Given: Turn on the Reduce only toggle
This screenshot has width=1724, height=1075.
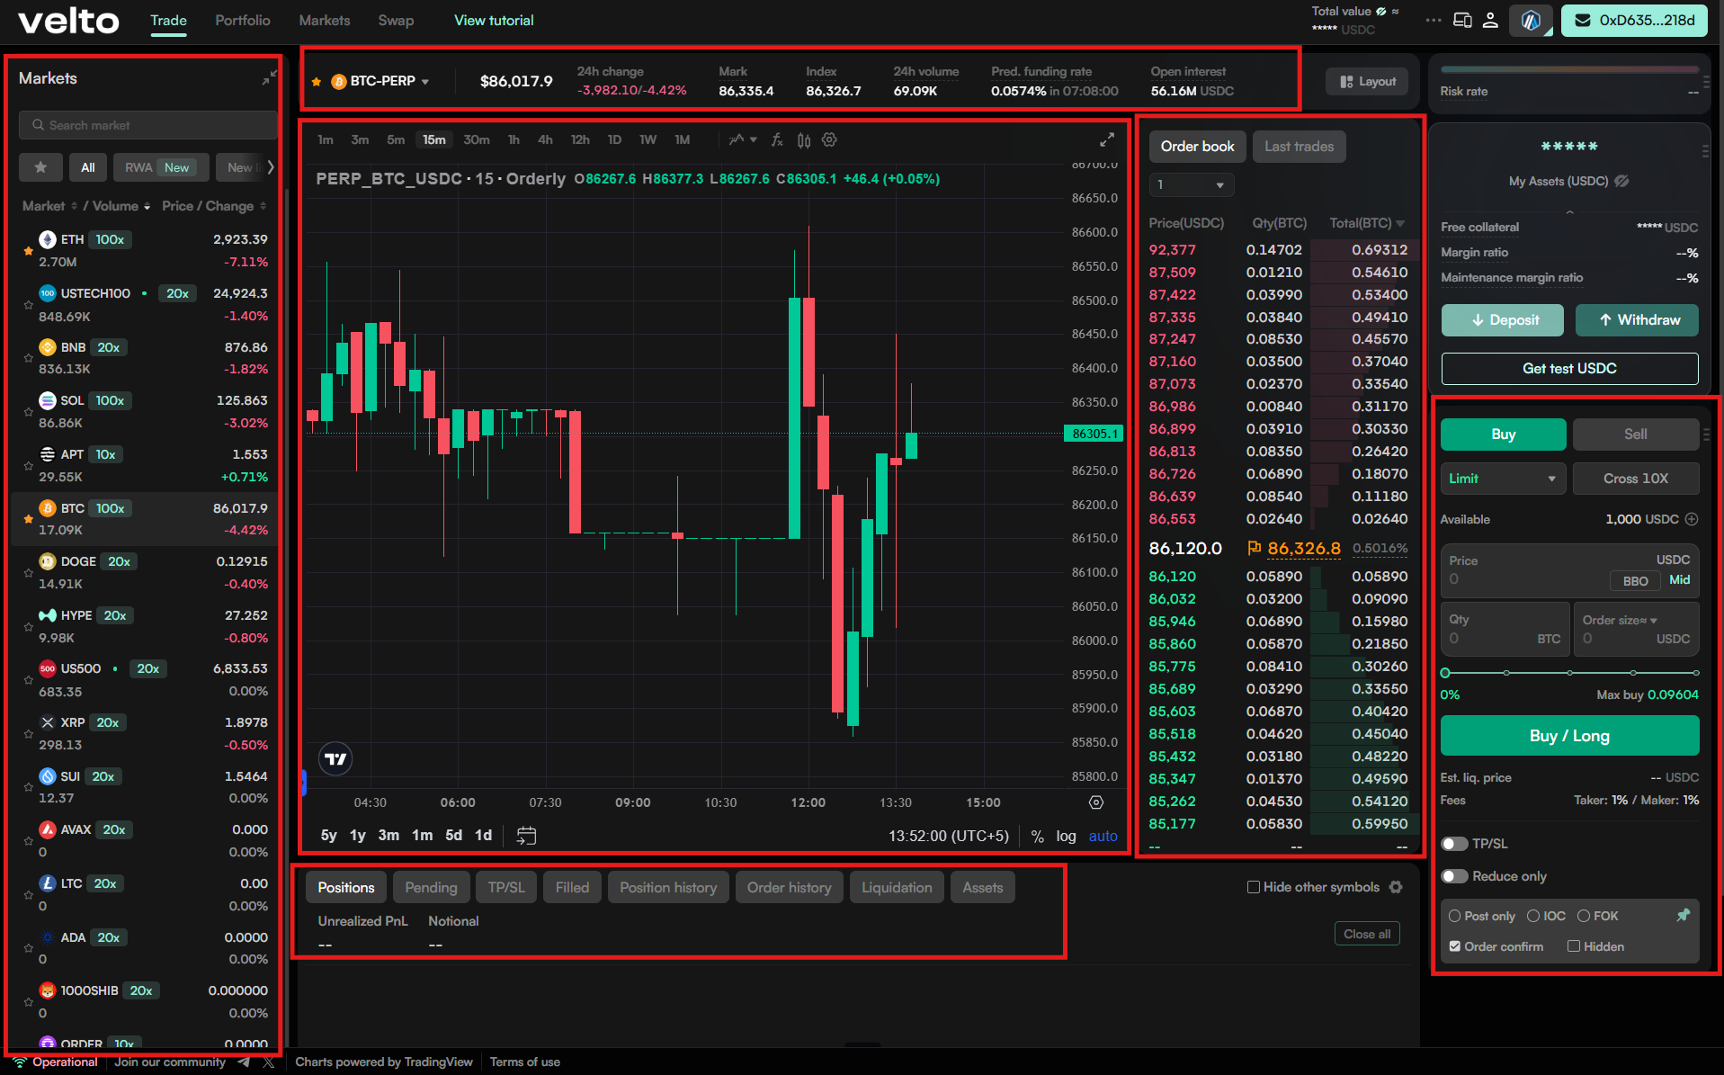Looking at the screenshot, I should click(x=1454, y=875).
